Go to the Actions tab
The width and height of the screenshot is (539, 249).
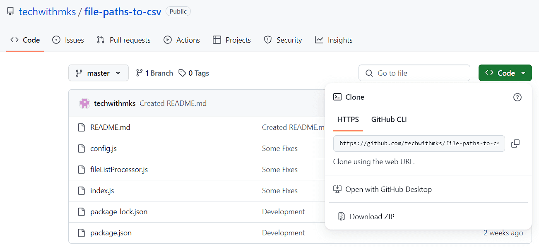pyautogui.click(x=182, y=40)
